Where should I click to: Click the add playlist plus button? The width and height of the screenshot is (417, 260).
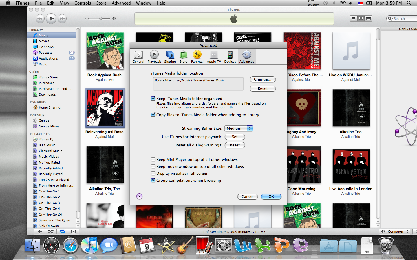click(40, 231)
